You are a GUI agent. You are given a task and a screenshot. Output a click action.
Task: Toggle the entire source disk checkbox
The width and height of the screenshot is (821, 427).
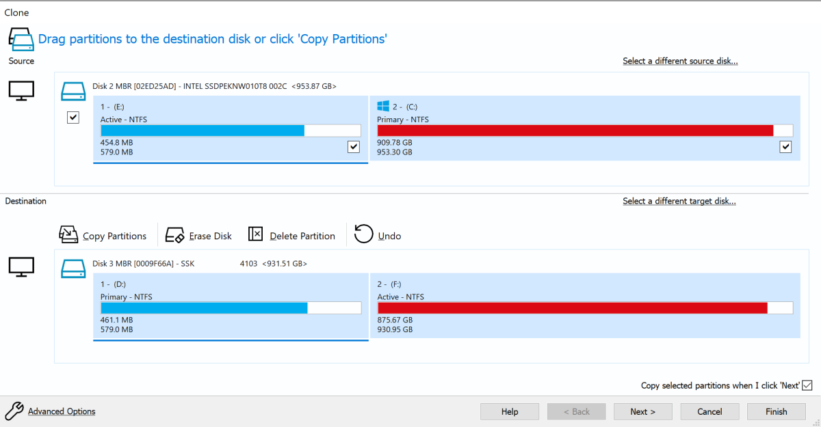[x=73, y=118]
